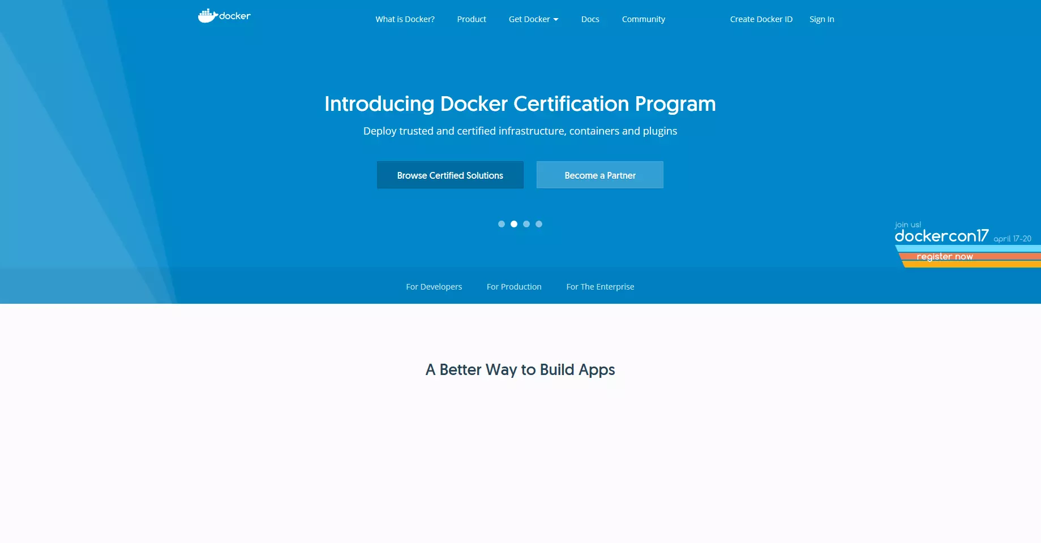Open the What is Docker? page

coord(405,19)
